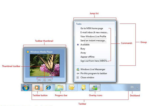Image resolution: width=149 pixels, height=106 pixels.
Task: Select Pin this program to taskbar
Action: pos(94,73)
